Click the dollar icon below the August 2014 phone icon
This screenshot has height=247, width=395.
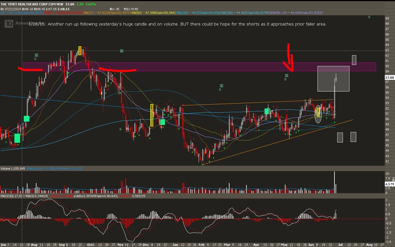[35, 59]
